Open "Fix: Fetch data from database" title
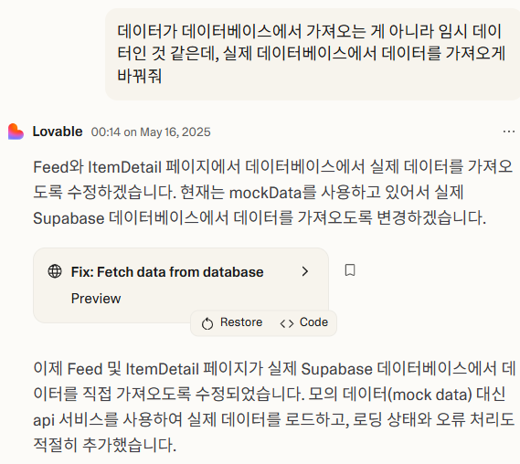 pos(167,272)
